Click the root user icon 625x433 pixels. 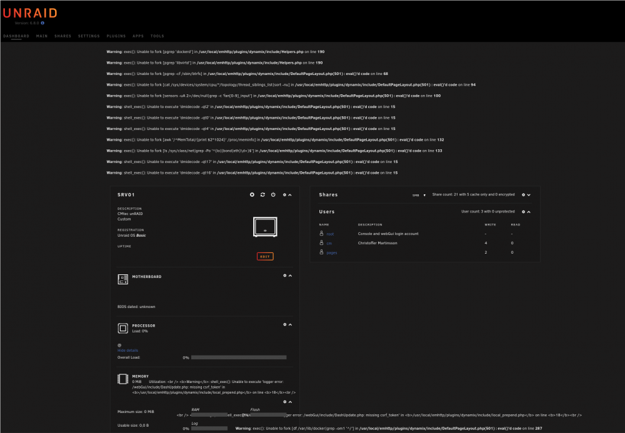[x=321, y=234]
